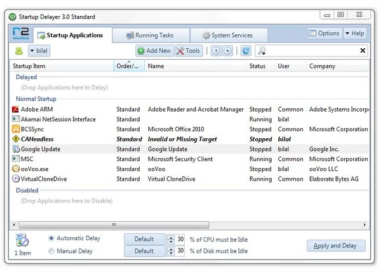
Task: Select the Automatic Delay radio button
Action: tap(51, 238)
